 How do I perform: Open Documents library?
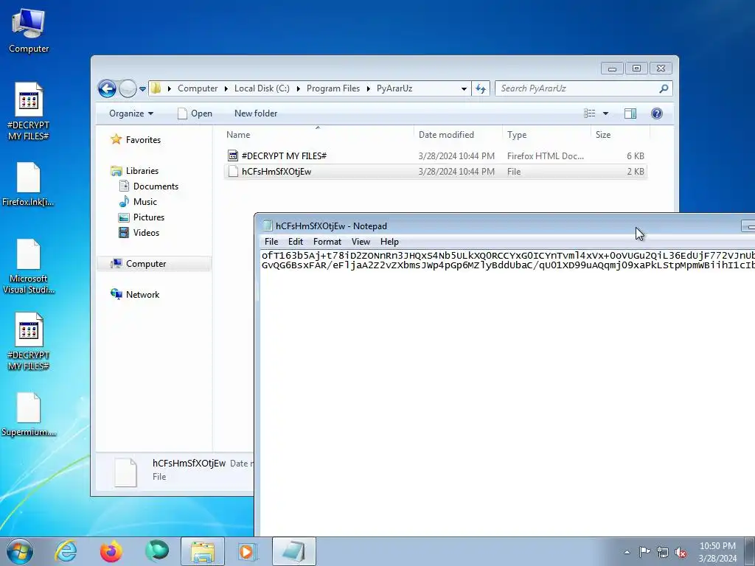(x=149, y=186)
